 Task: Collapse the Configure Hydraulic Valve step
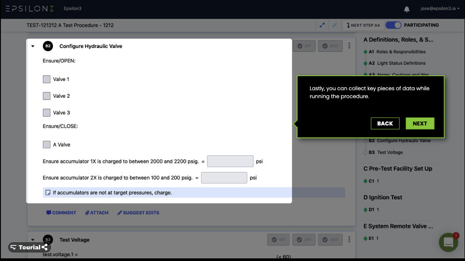point(32,46)
